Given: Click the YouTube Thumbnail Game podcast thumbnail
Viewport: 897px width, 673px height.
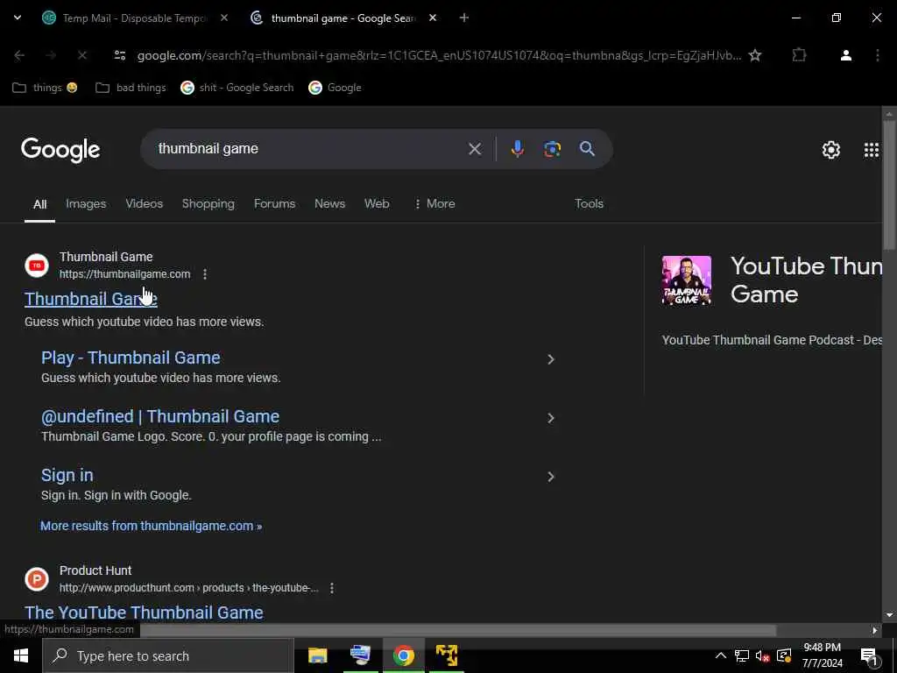Looking at the screenshot, I should click(x=687, y=280).
